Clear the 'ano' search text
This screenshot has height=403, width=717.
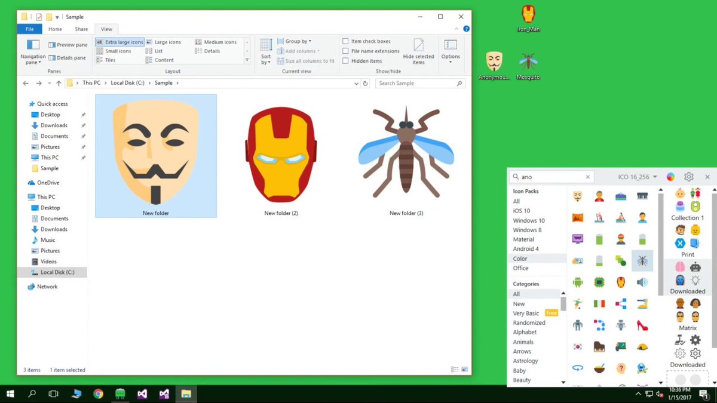588,177
